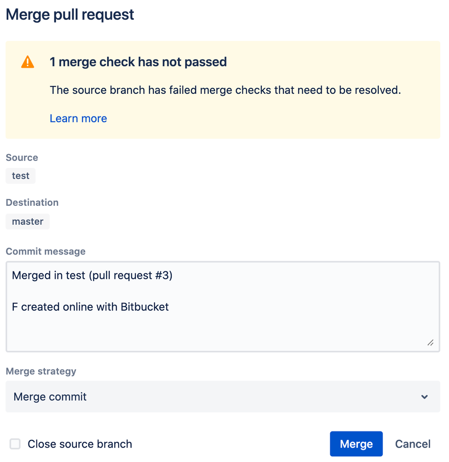This screenshot has width=449, height=462.
Task: Click the Commit message field label
Action: pyautogui.click(x=45, y=252)
